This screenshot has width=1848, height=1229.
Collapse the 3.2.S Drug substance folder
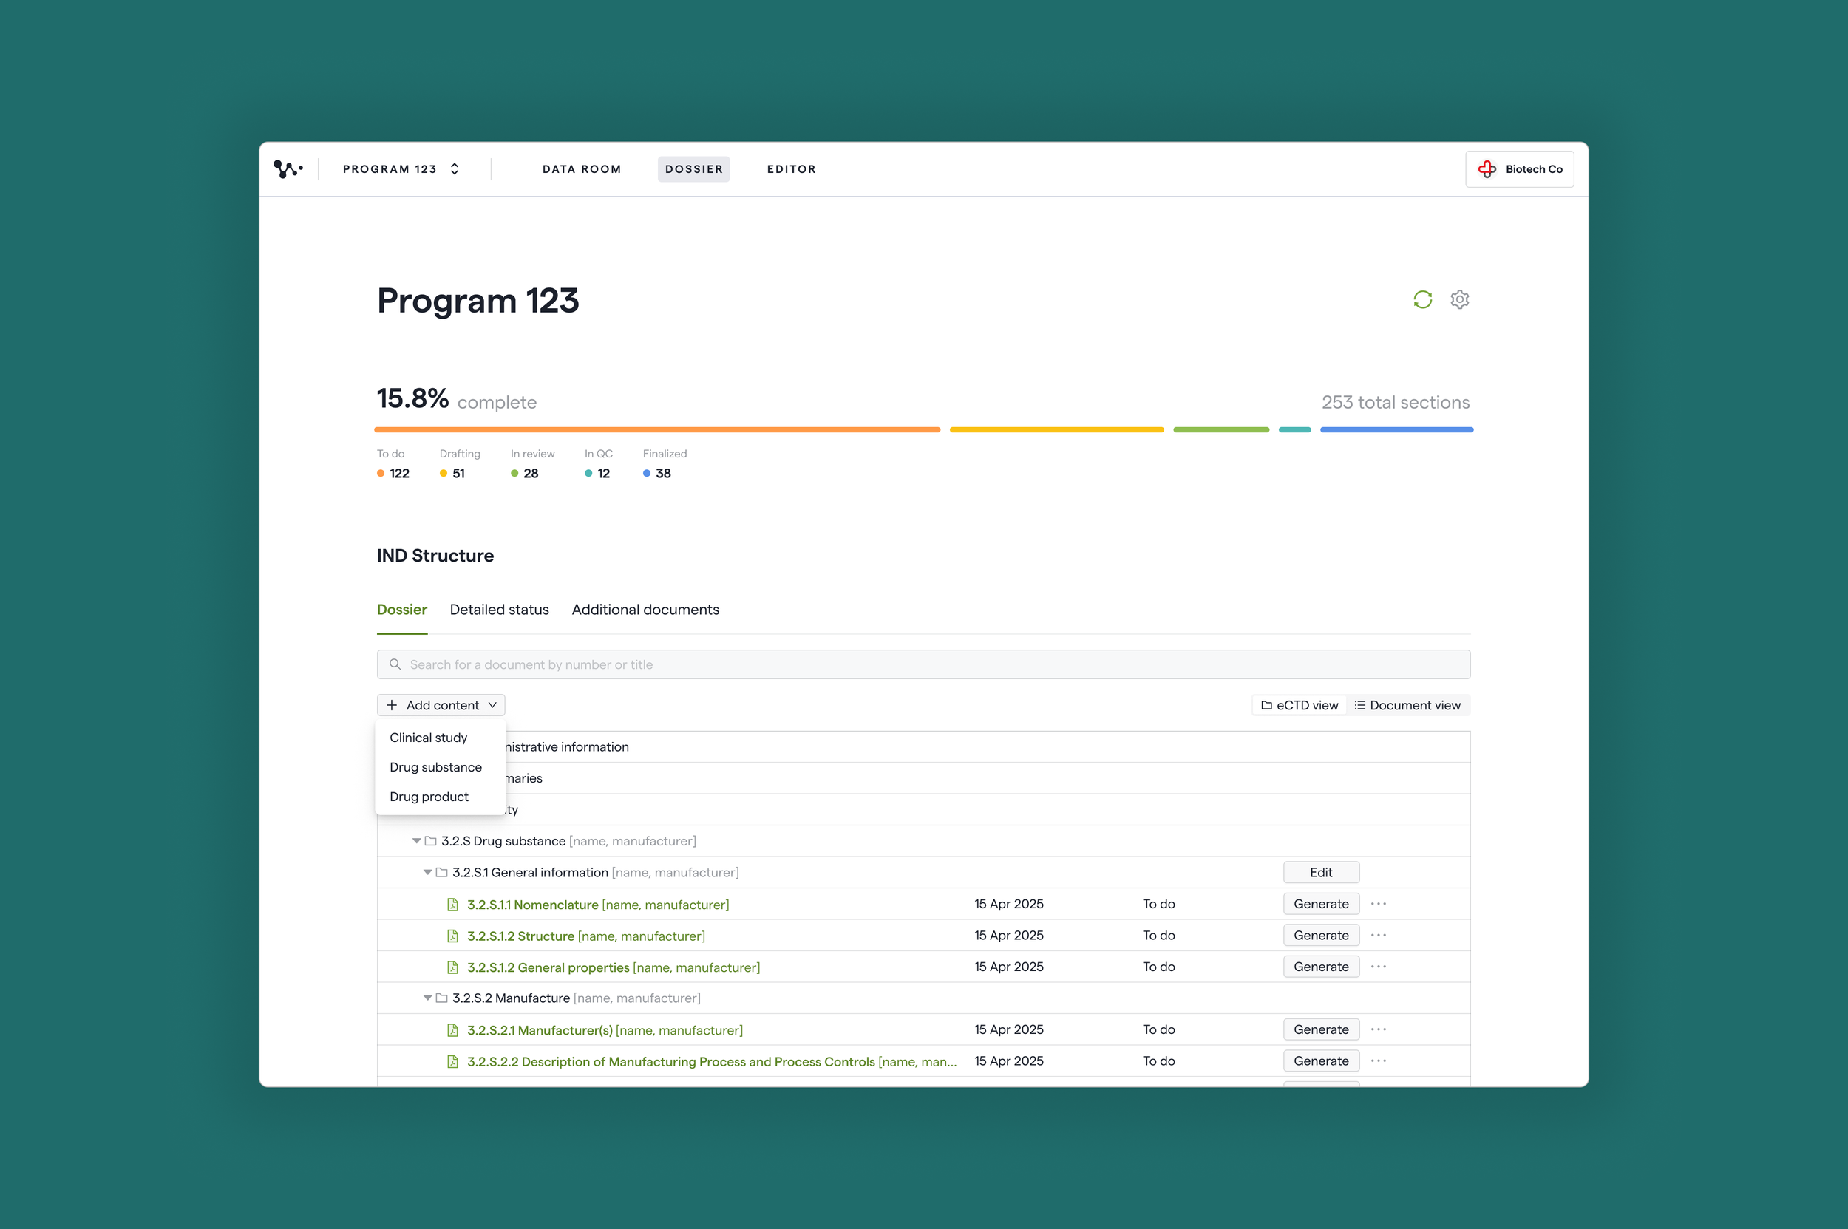pos(416,841)
